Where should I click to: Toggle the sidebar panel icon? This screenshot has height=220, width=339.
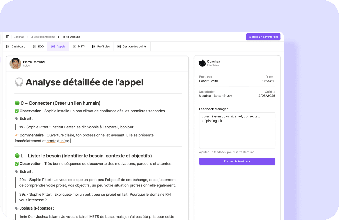(8, 37)
